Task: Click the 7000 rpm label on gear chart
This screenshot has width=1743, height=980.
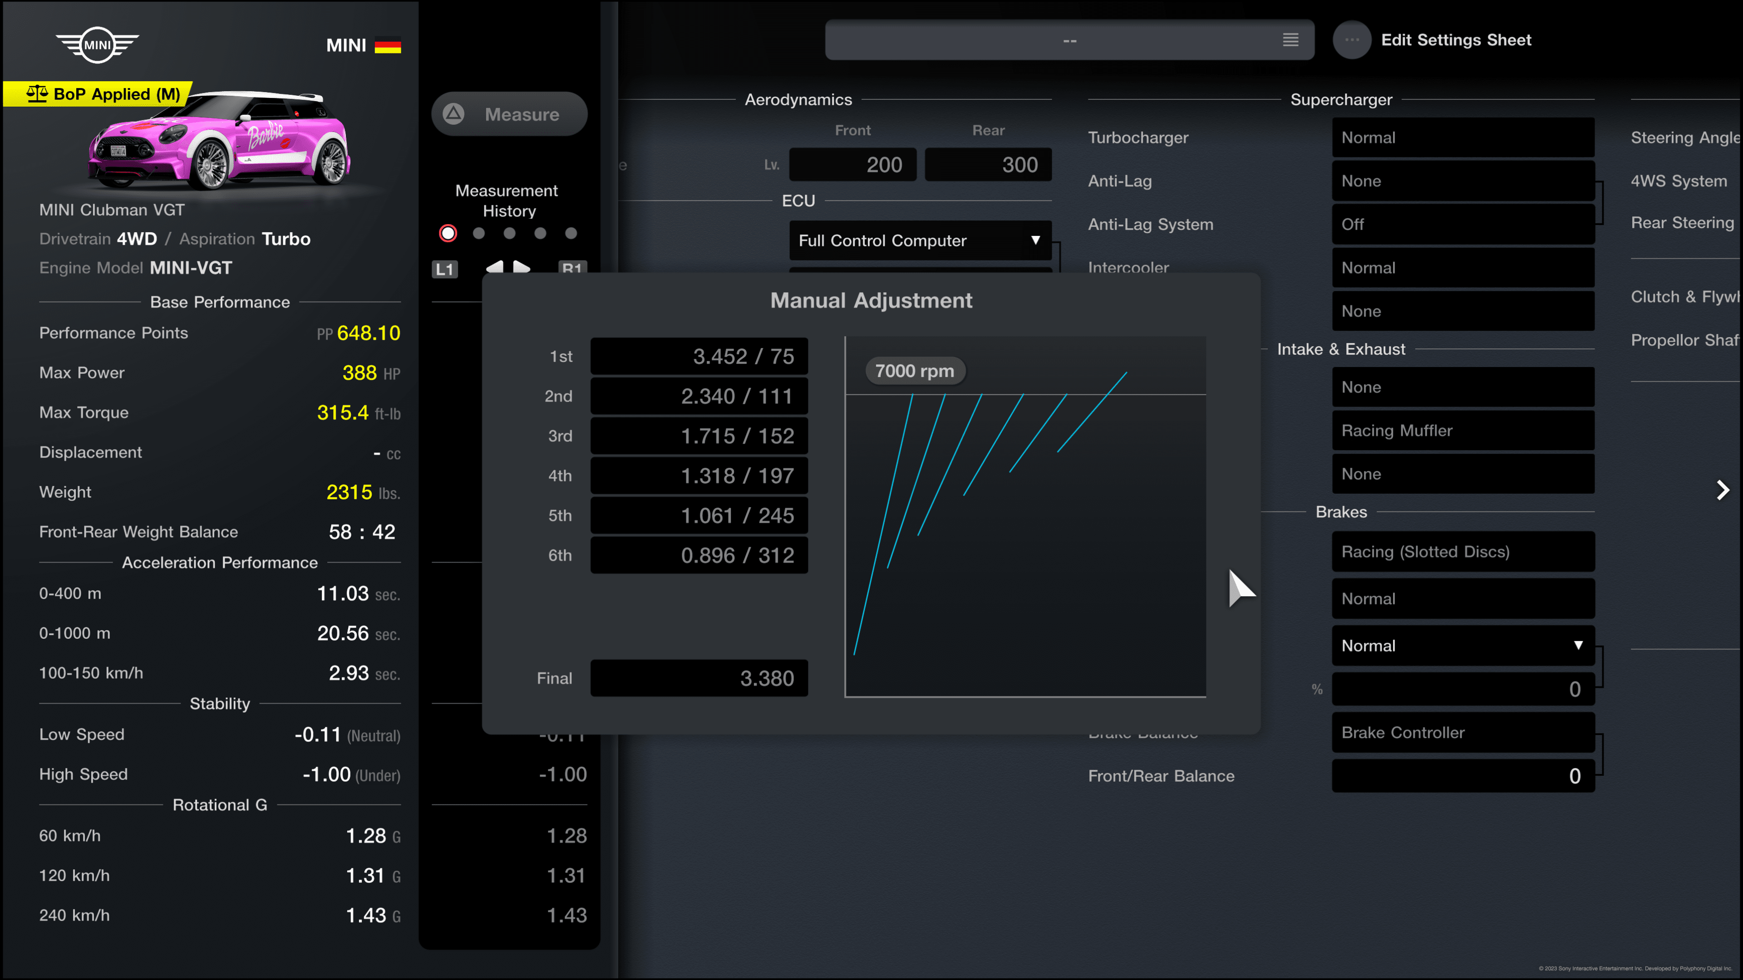Action: (x=915, y=371)
